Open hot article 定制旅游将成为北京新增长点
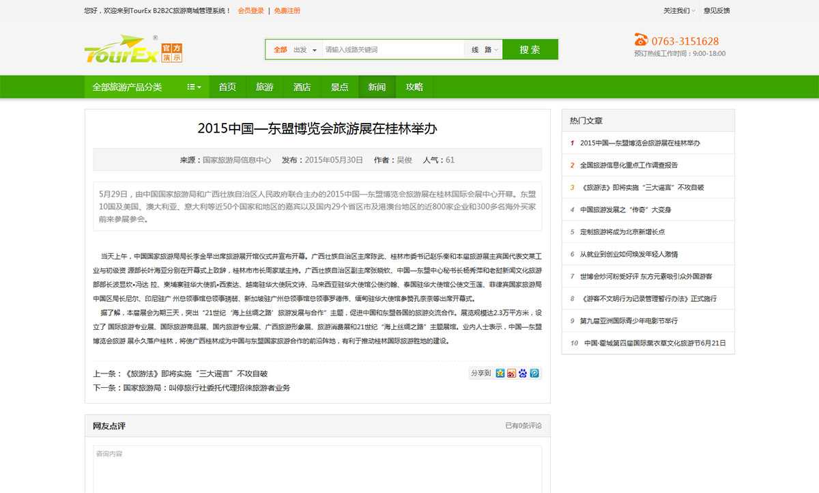Viewport: 819px width, 493px height. pos(622,232)
